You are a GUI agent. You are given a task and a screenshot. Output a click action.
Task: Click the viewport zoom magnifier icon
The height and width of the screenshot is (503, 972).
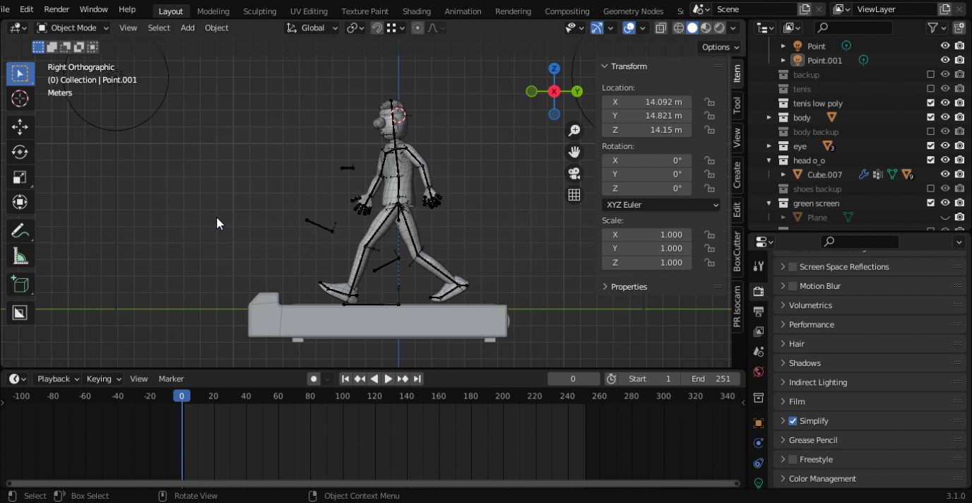click(574, 131)
